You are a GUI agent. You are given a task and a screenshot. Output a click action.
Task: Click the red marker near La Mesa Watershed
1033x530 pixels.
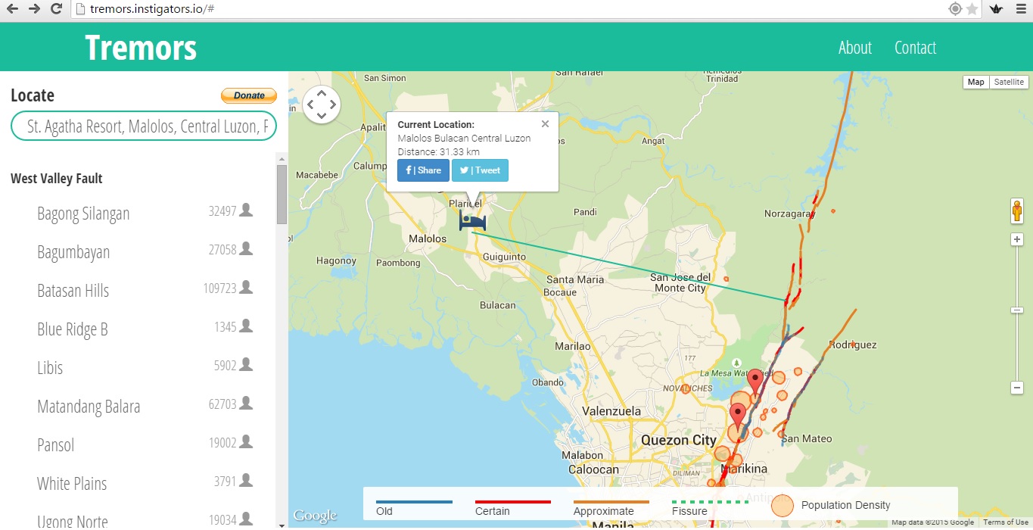[x=755, y=382]
